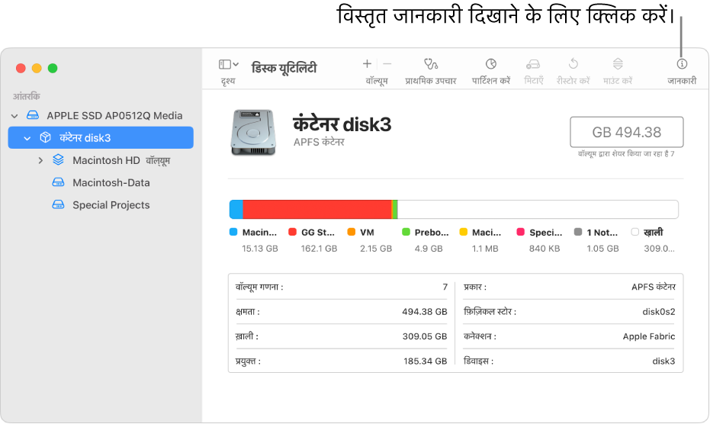
Task: Select Macintosh HD वॉल्यूम in sidebar
Action: point(121,160)
